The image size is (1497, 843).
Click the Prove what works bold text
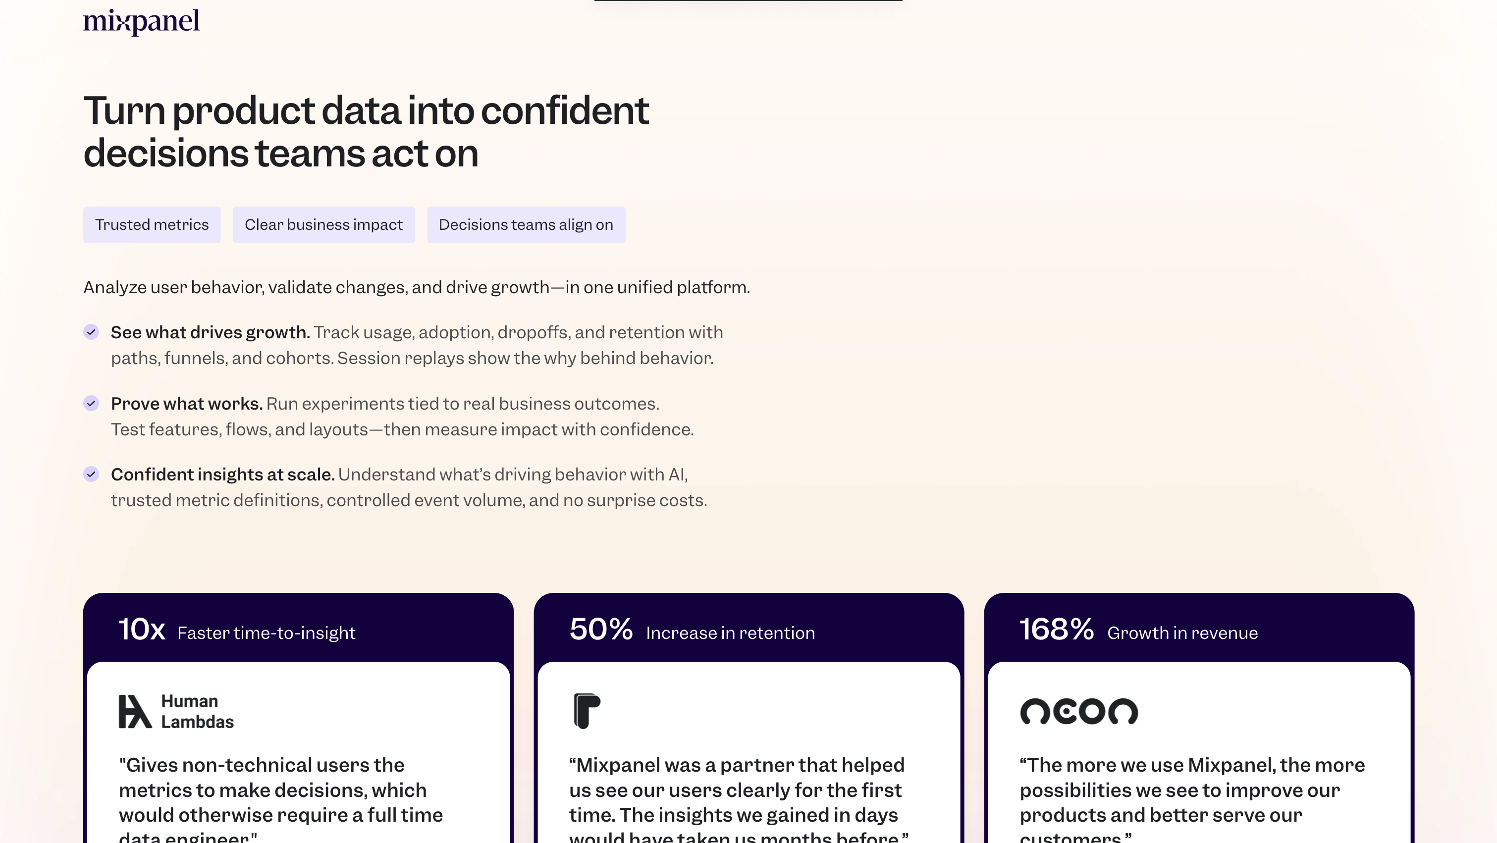(x=187, y=404)
